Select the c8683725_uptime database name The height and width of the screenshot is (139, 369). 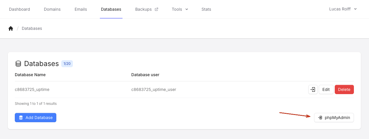pos(32,89)
